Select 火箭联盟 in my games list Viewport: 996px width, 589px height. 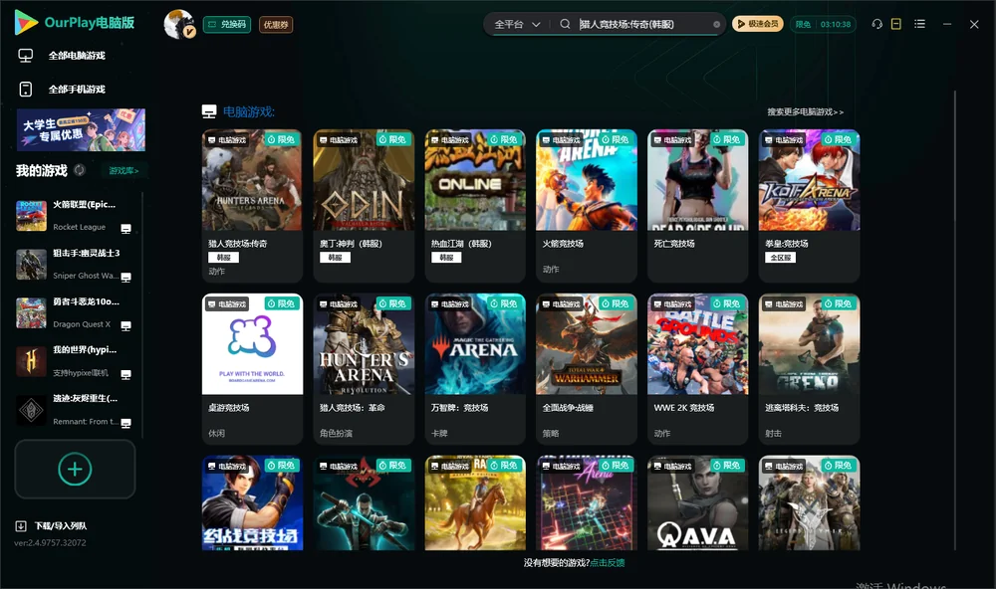(75, 216)
